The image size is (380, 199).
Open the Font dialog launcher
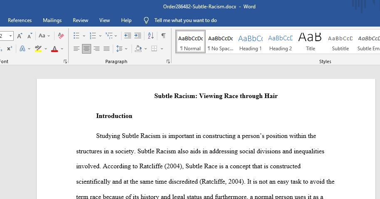pos(65,61)
